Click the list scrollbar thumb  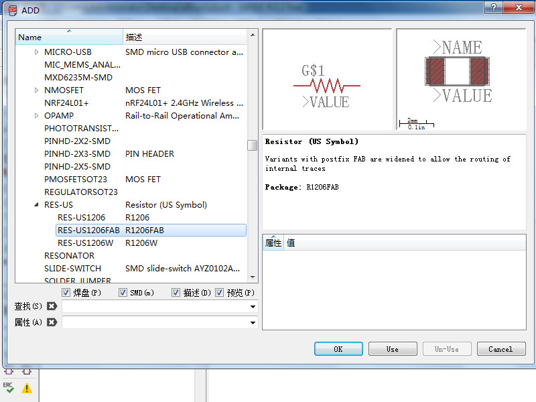pos(253,145)
